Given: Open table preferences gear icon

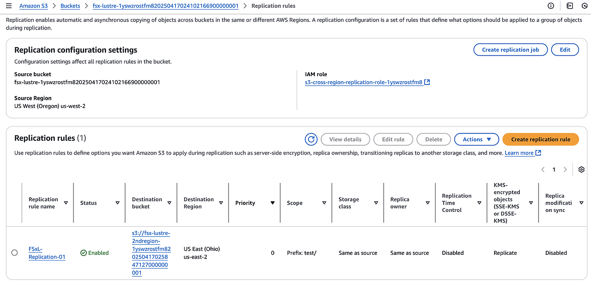Looking at the screenshot, I should point(581,169).
